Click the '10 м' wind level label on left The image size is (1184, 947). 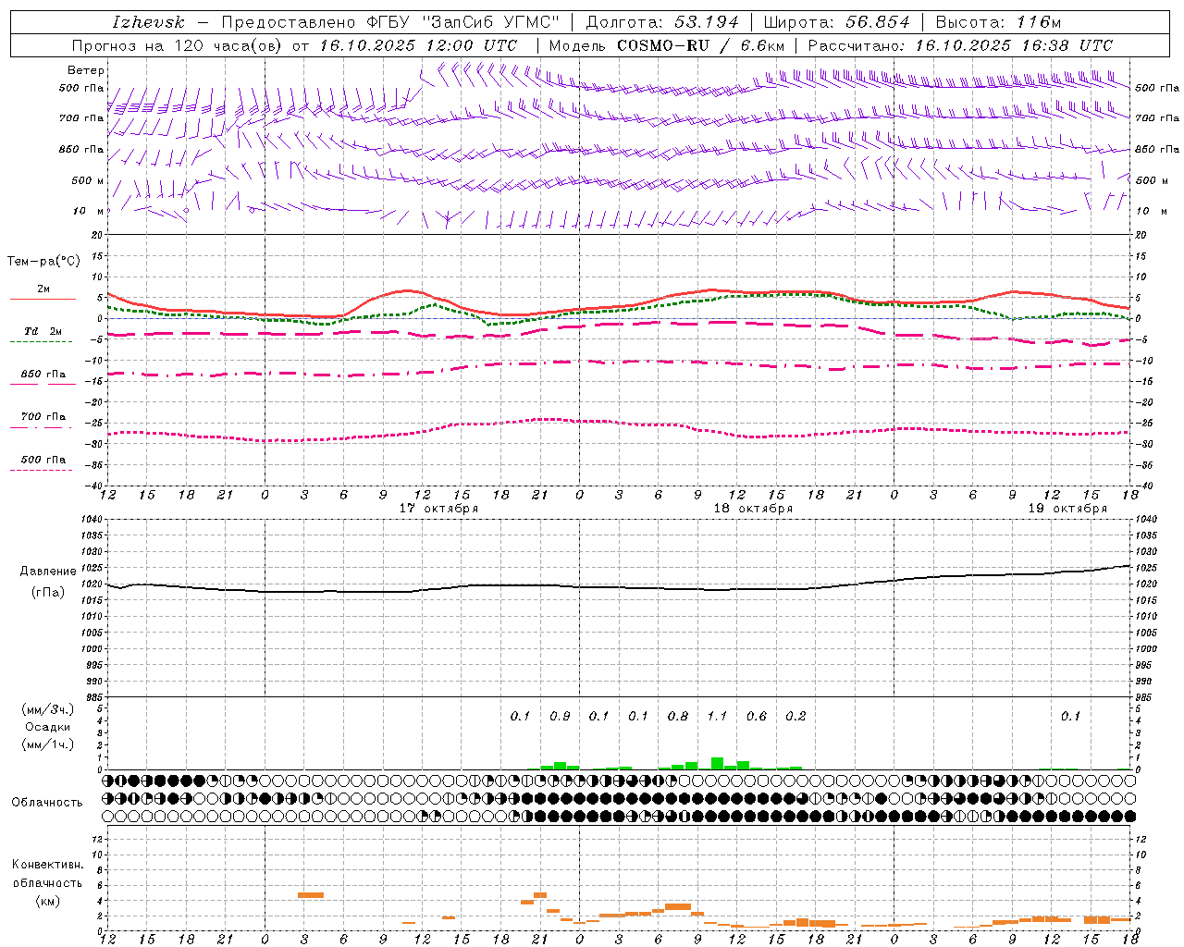(88, 211)
